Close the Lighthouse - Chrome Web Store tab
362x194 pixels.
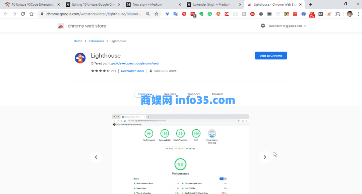(300, 4)
